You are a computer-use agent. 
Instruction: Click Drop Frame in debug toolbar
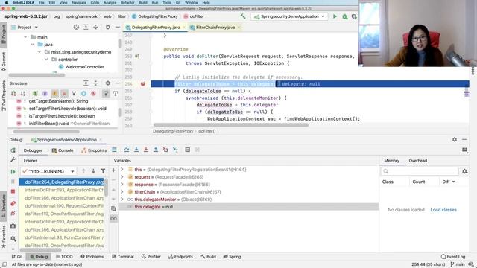tap(165, 150)
